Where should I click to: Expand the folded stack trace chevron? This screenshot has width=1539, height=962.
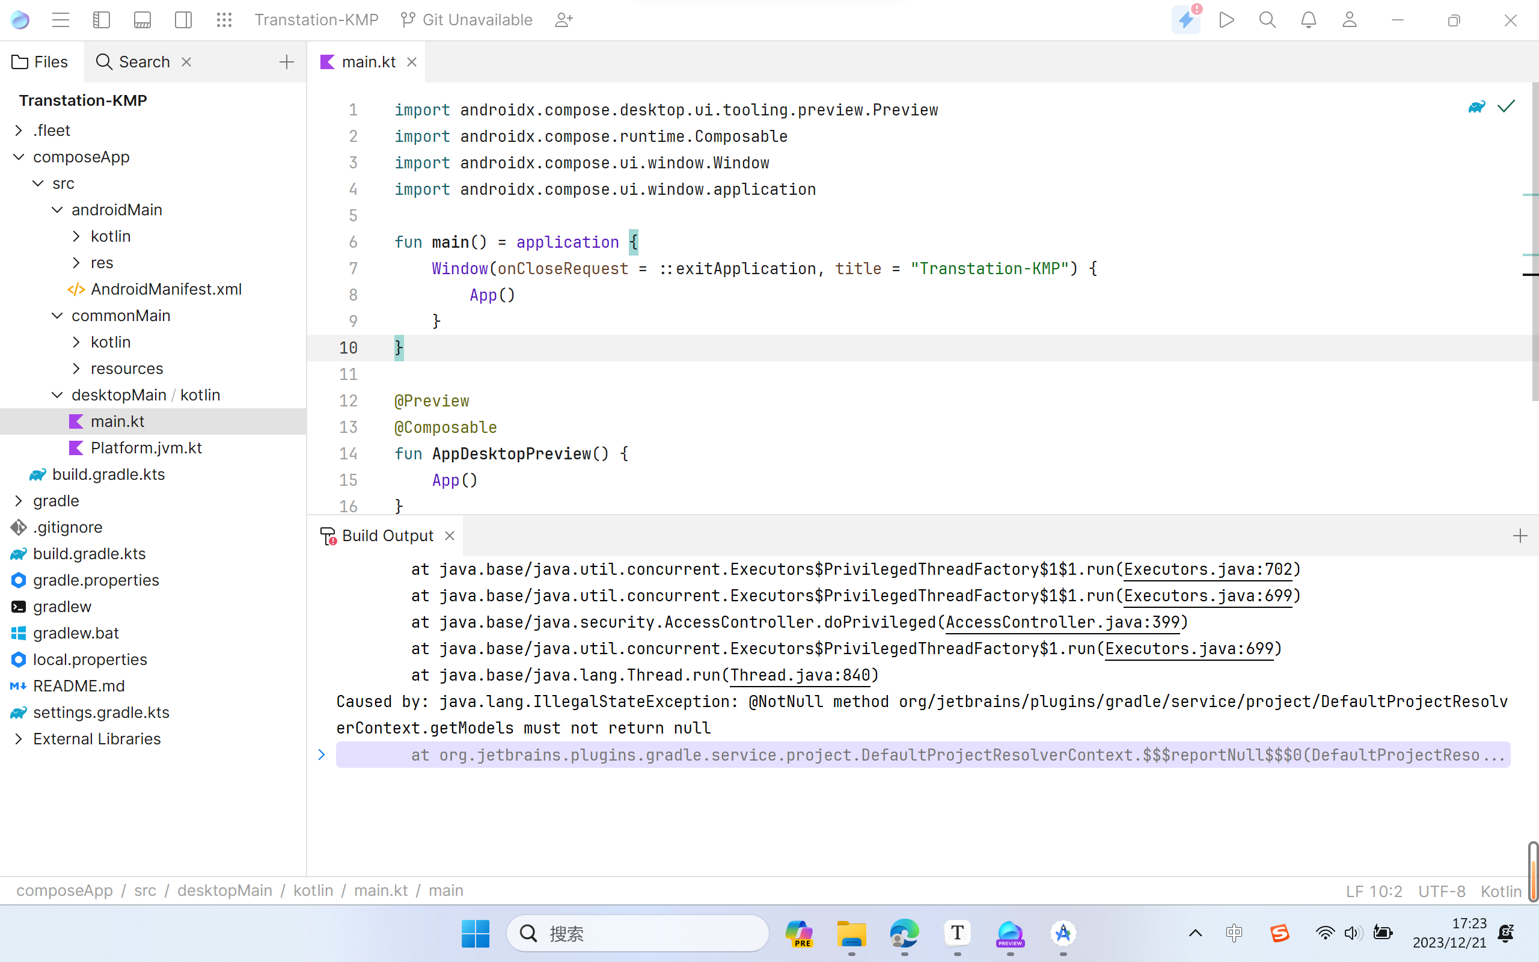[322, 755]
